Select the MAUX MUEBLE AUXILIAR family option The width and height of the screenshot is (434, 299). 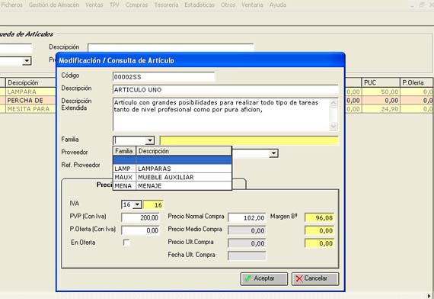[x=172, y=177]
